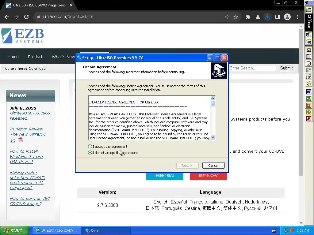The height and width of the screenshot is (235, 314).
Task: Click the safely remove hardware tray icon
Action: (285, 231)
